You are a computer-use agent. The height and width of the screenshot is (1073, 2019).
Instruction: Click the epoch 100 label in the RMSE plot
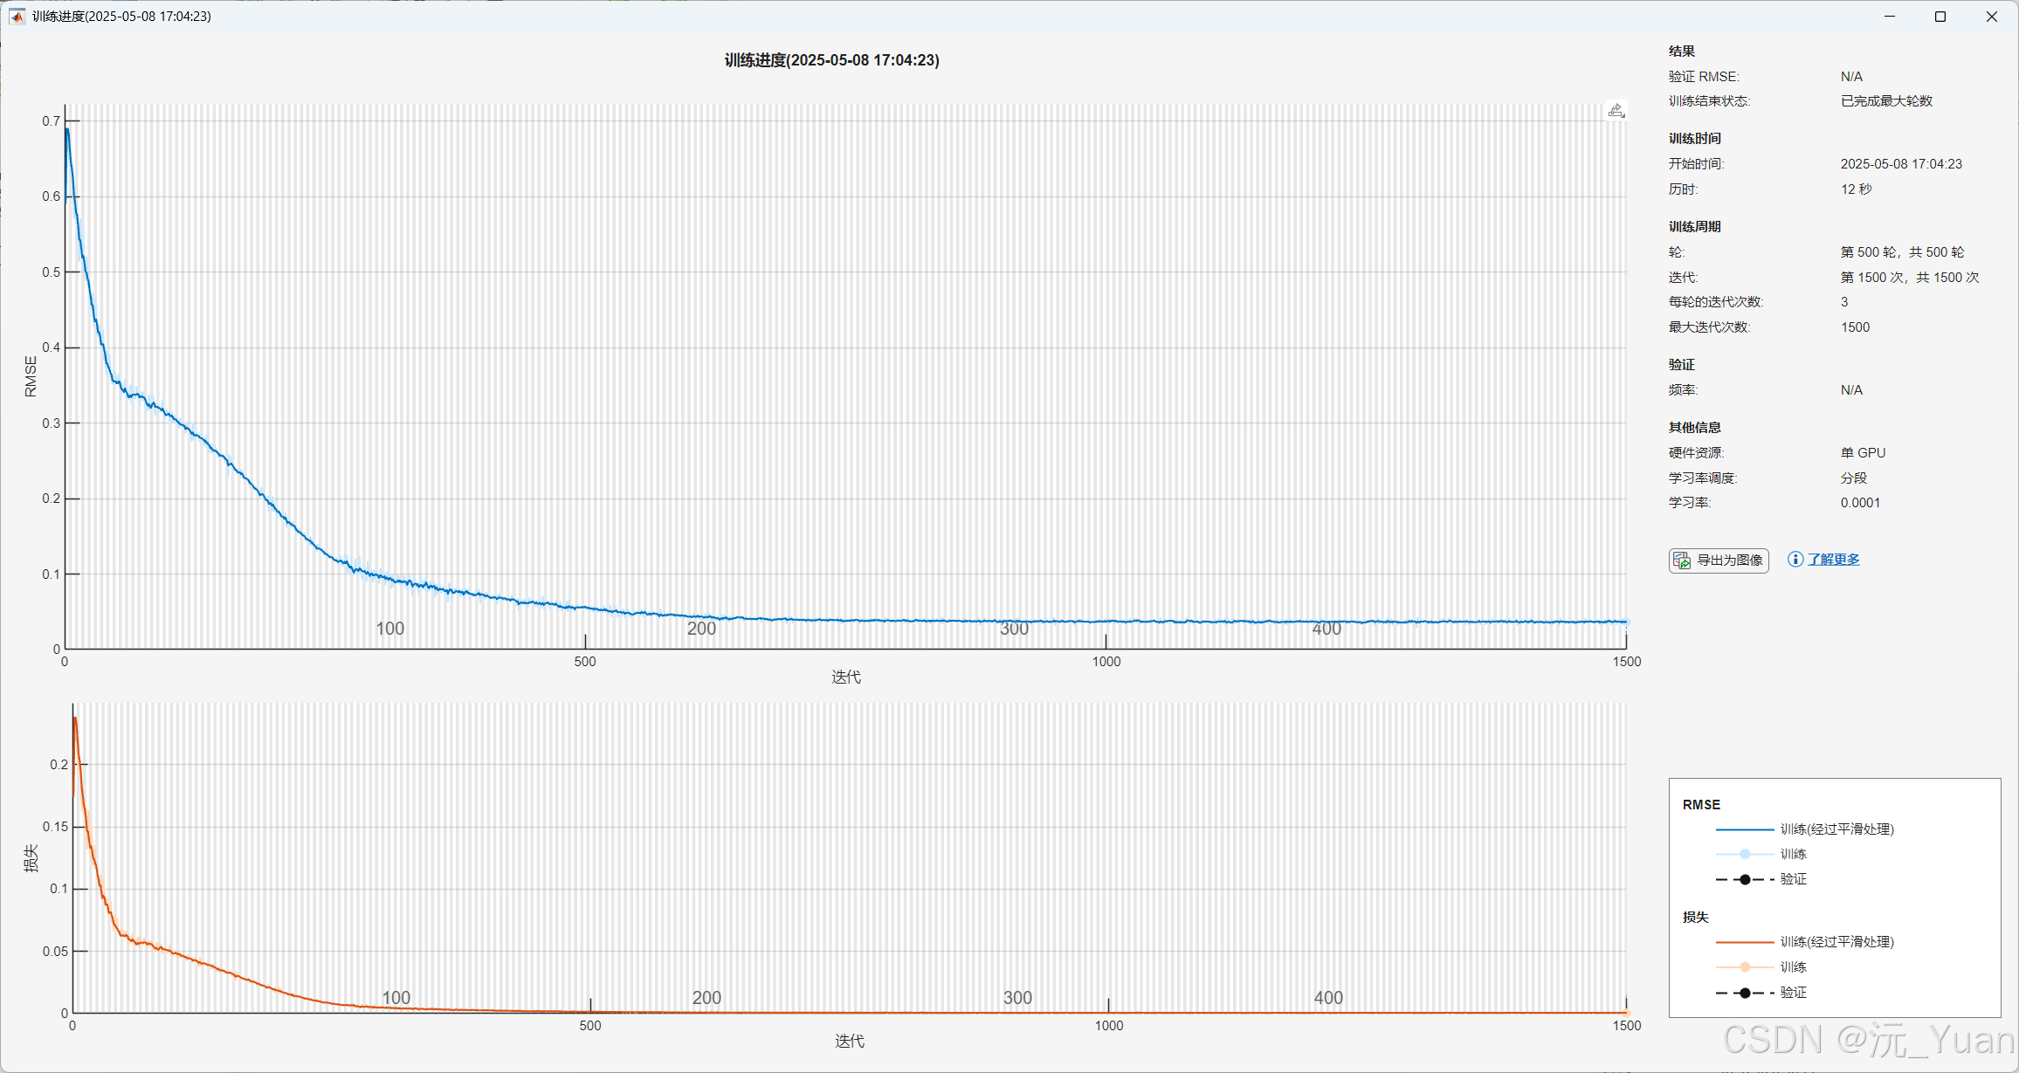pos(389,629)
